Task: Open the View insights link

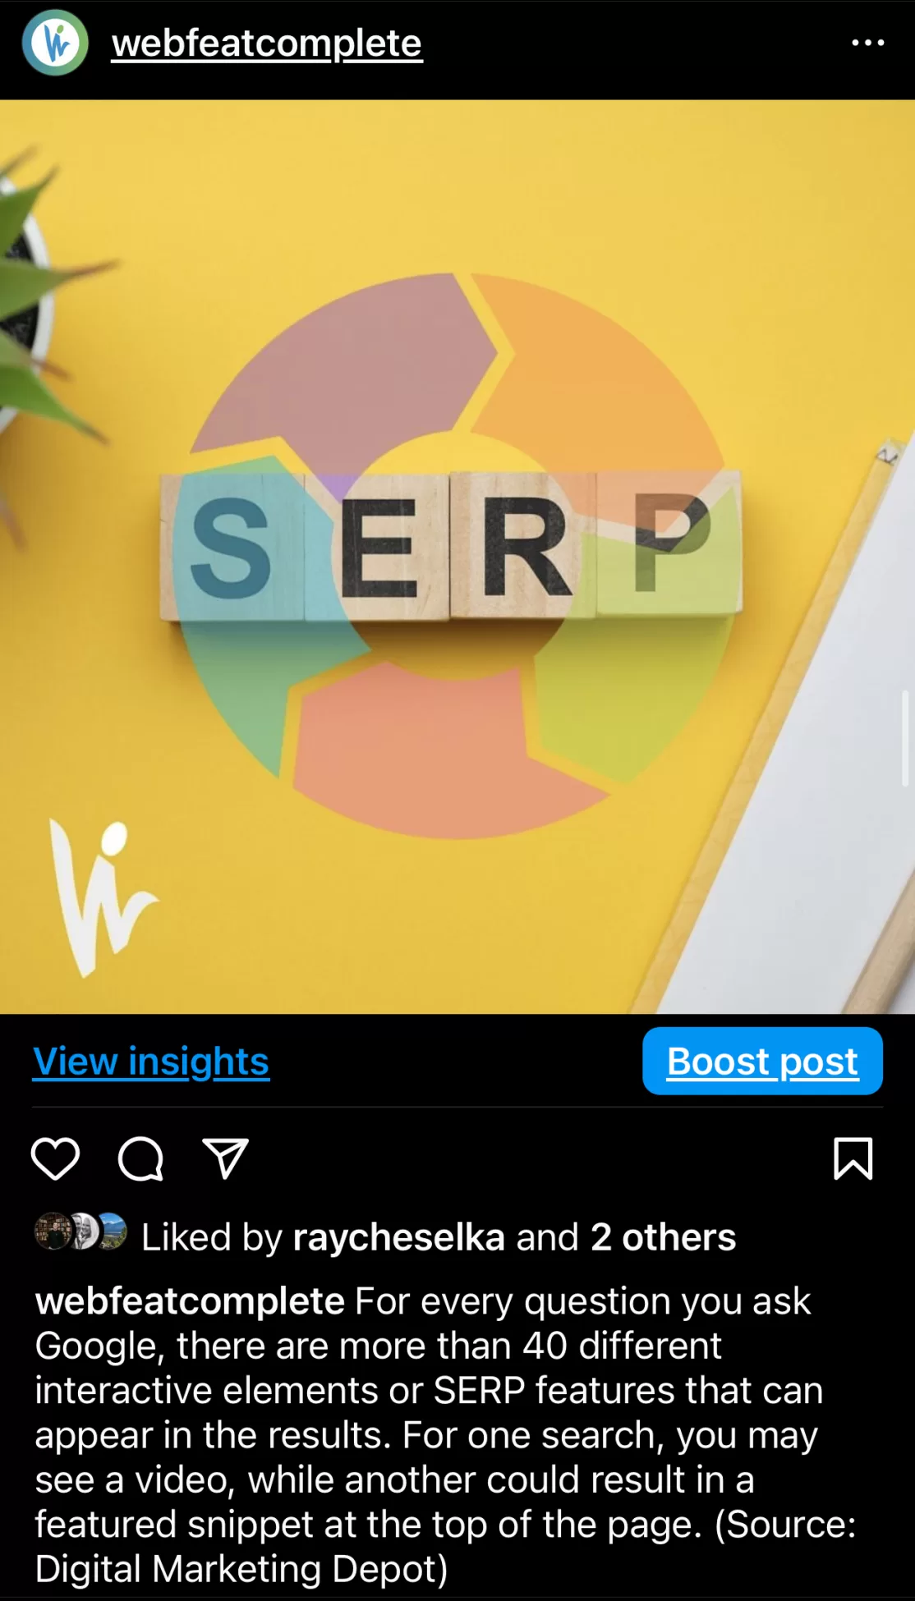Action: (x=151, y=1061)
